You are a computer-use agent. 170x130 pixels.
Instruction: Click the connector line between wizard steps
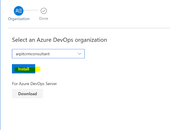pyautogui.click(x=32, y=11)
